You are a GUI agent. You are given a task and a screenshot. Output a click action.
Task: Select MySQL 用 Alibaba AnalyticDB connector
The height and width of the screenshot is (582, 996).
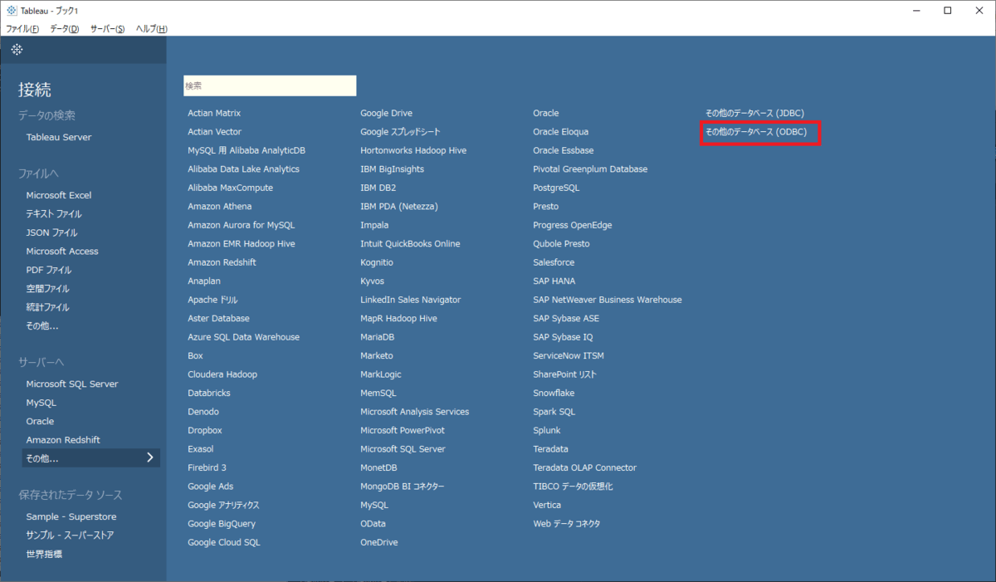pos(247,150)
